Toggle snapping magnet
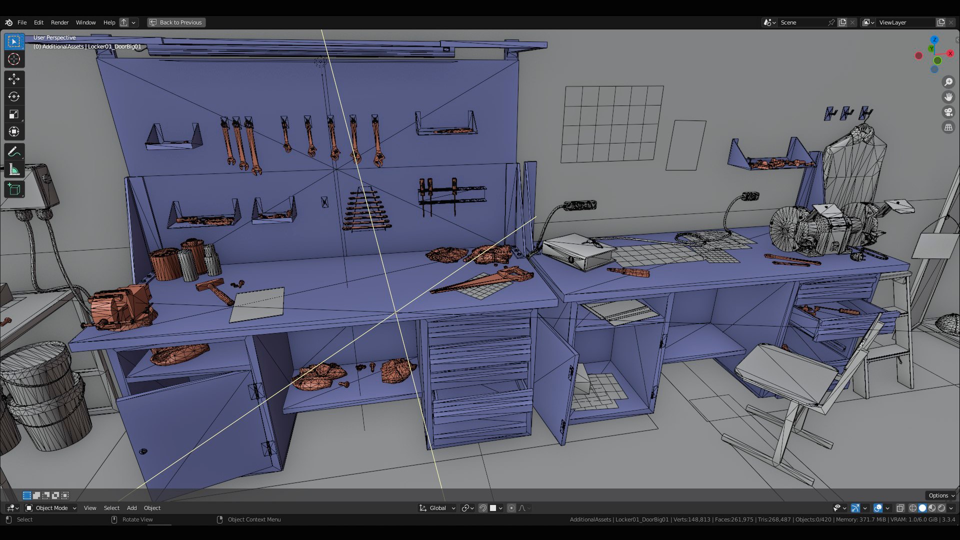 483,508
